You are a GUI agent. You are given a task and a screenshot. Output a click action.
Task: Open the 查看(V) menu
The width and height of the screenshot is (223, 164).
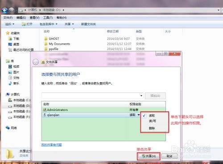[x=34, y=18]
